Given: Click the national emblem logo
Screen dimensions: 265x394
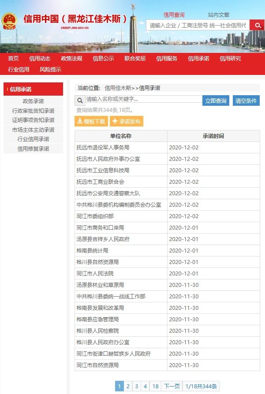Looking at the screenshot, I should (x=9, y=21).
